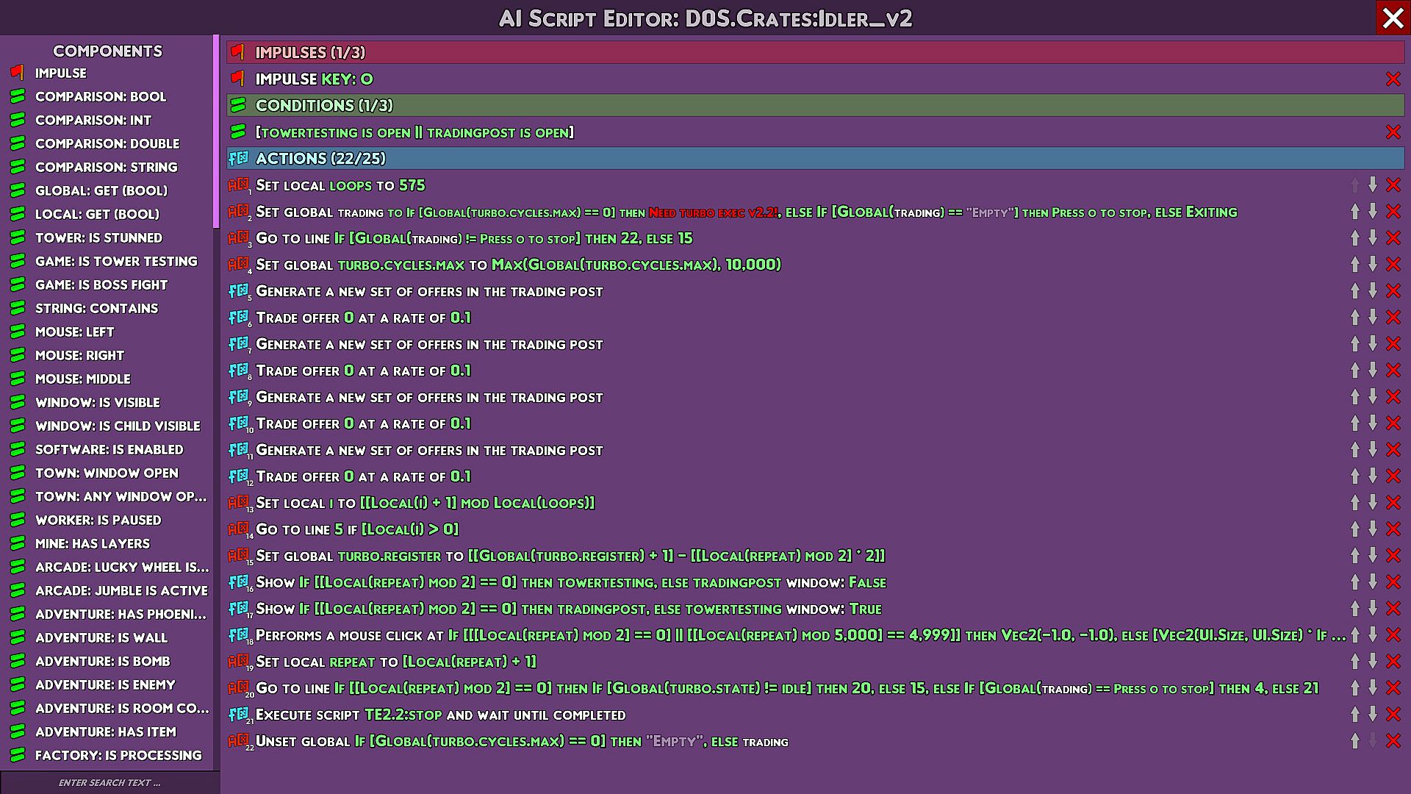Click the component search text field
This screenshot has width=1411, height=794.
(x=109, y=782)
